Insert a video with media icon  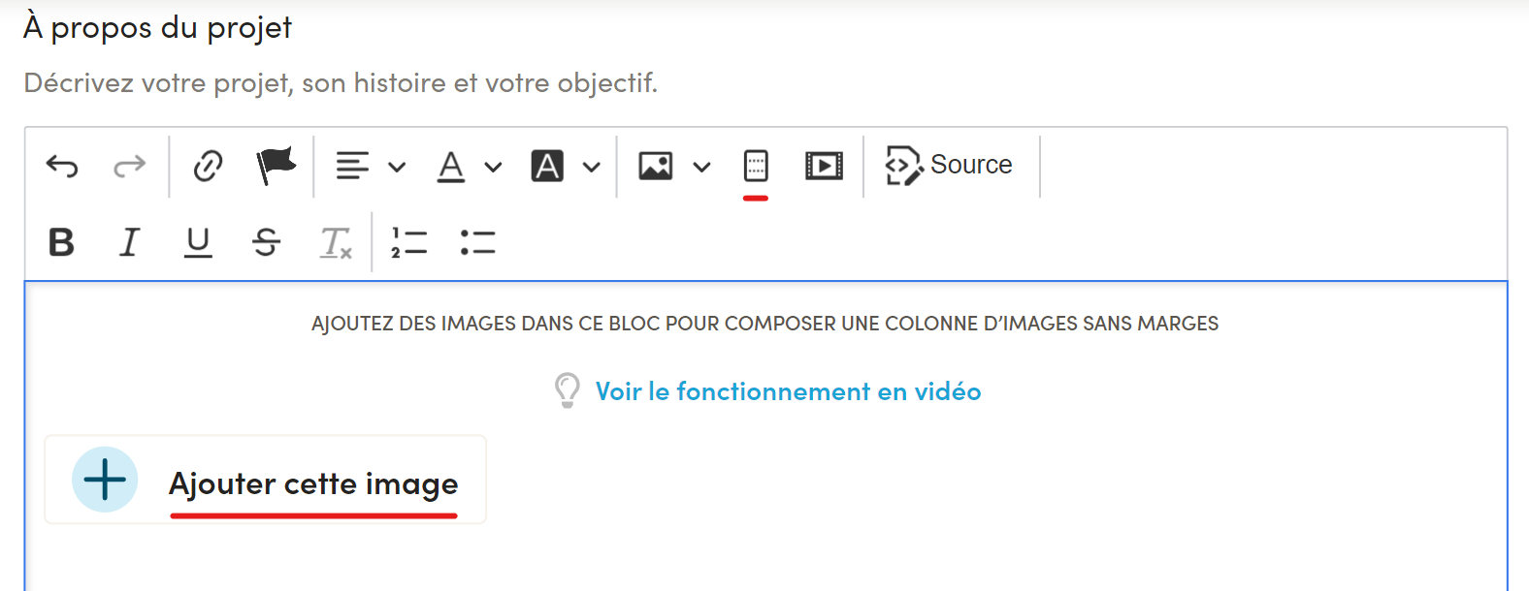(824, 166)
